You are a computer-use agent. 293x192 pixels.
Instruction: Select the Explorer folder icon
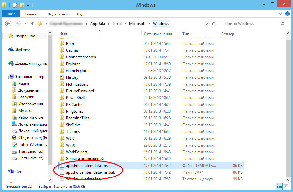(x=62, y=64)
